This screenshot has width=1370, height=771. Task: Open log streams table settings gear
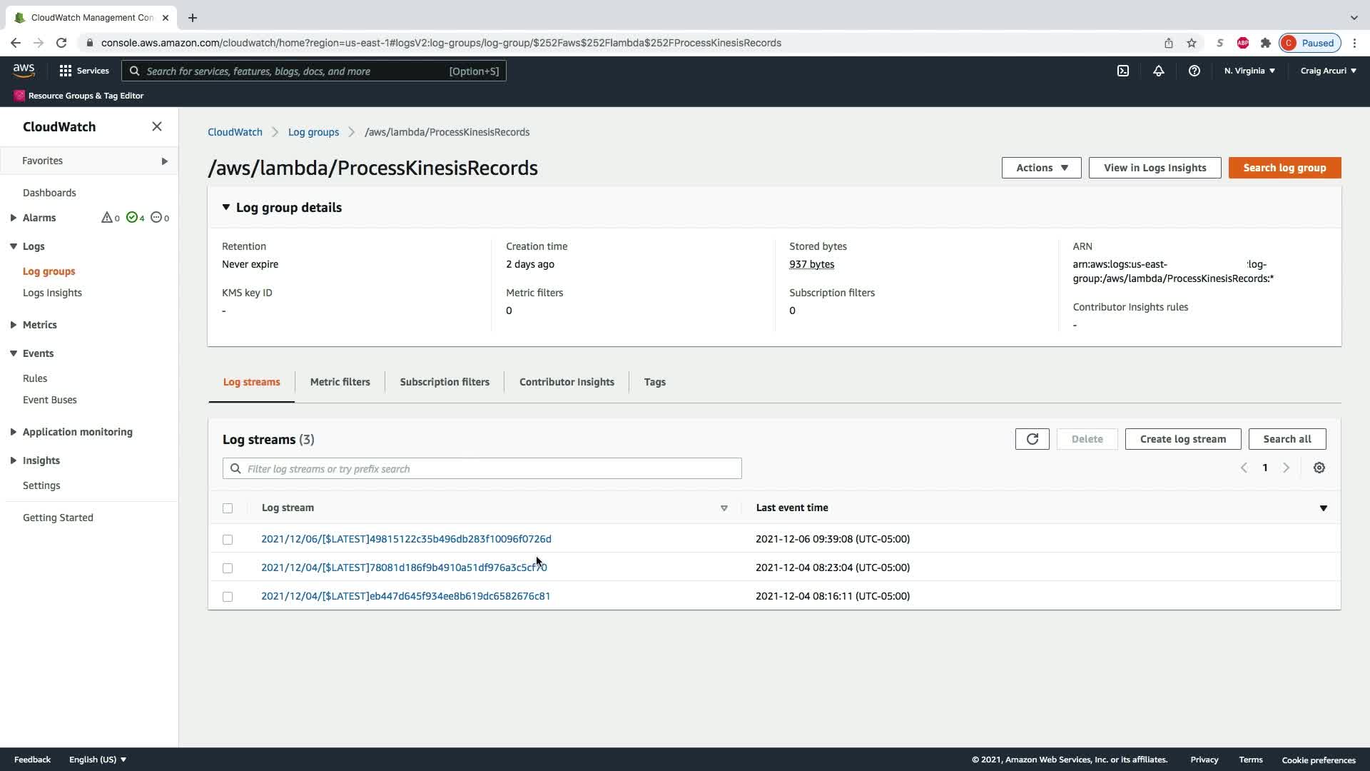click(x=1319, y=468)
